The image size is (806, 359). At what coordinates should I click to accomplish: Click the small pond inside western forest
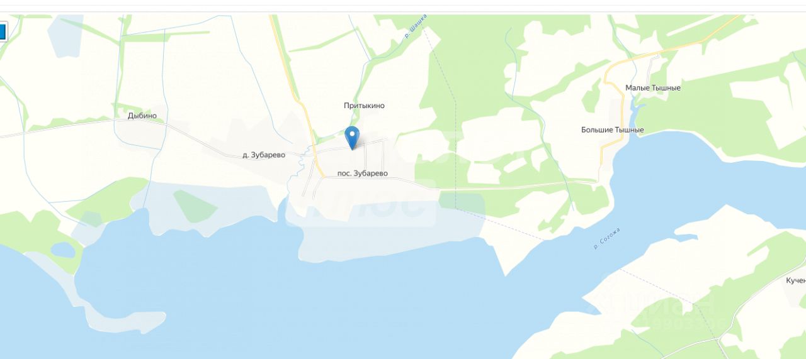coord(62,250)
